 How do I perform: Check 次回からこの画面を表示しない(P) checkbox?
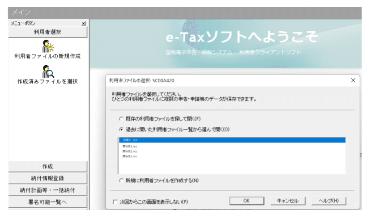tap(115, 202)
